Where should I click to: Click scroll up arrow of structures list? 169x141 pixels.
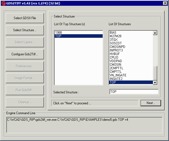[155, 33]
